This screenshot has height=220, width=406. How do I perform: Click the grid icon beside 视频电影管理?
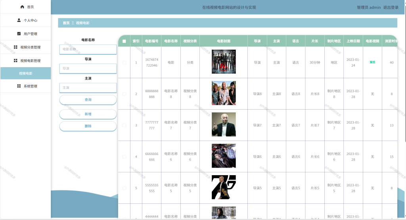click(x=15, y=60)
